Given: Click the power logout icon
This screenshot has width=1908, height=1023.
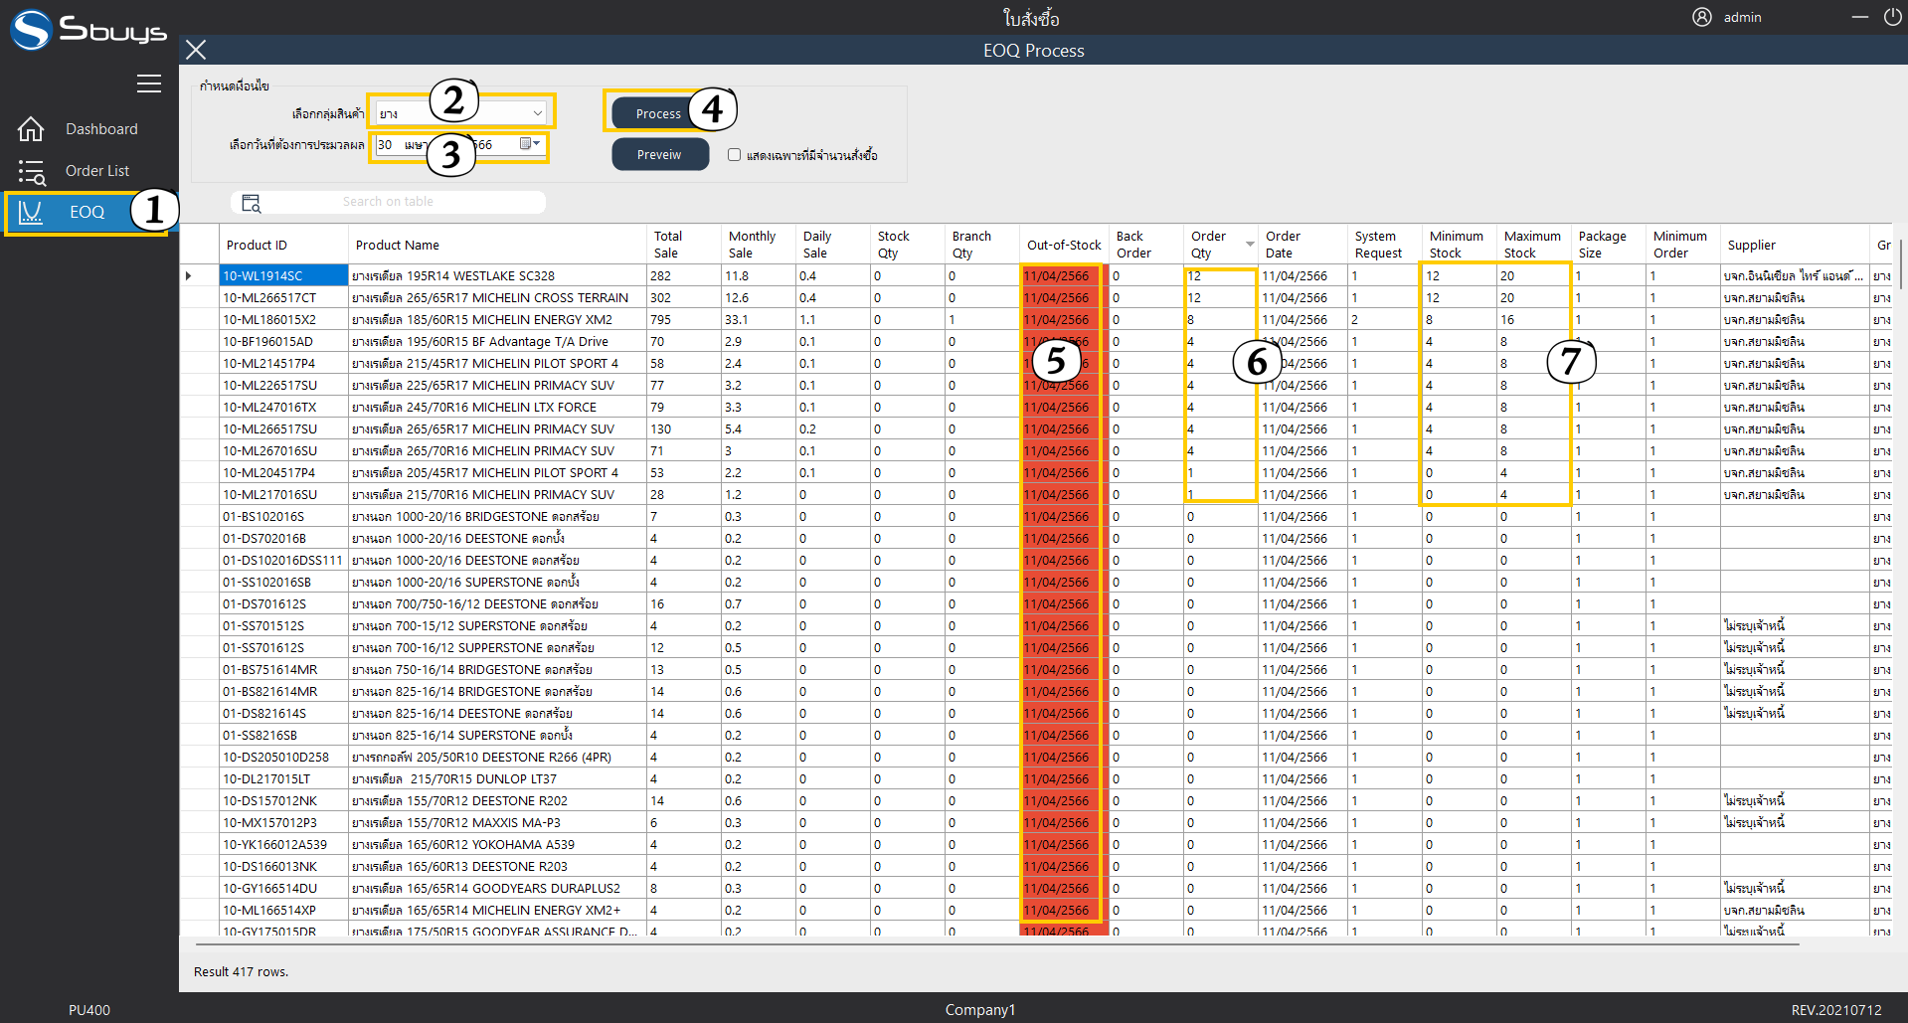Looking at the screenshot, I should pyautogui.click(x=1892, y=17).
